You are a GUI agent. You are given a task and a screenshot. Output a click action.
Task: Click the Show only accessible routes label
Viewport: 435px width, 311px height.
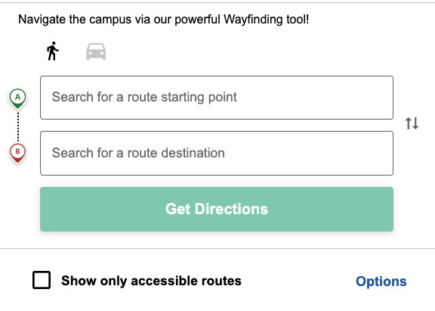tap(151, 281)
